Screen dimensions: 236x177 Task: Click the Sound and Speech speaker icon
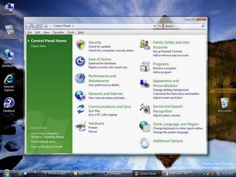pyautogui.click(x=145, y=109)
